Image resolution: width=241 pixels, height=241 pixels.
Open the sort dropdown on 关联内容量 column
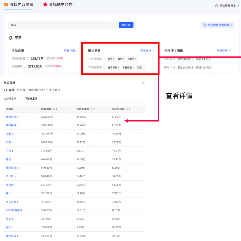coord(130,109)
